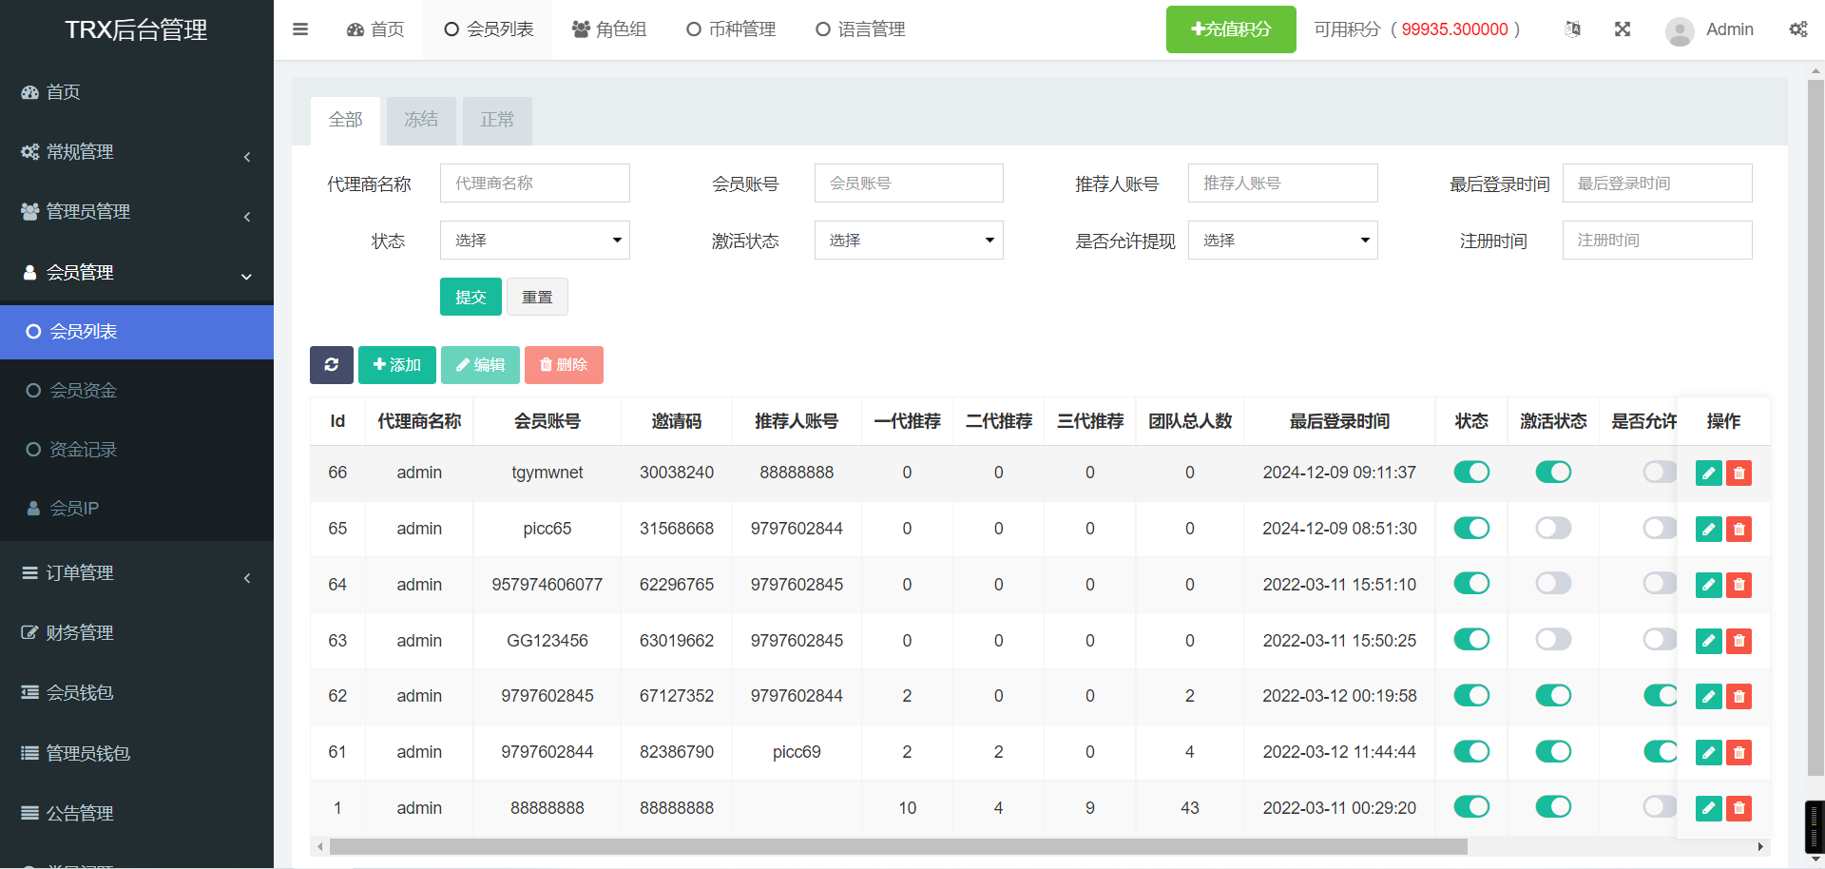The height and width of the screenshot is (869, 1825).
Task: Click the hamburger menu toggle icon
Action: 300,29
